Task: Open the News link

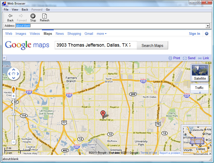Action: point(60,34)
